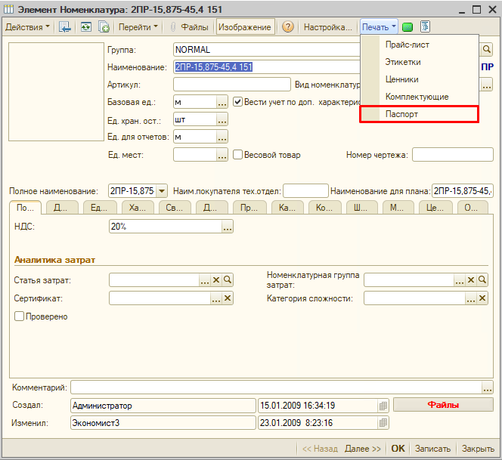Click the Наименование для плана field
This screenshot has height=460, width=502.
click(x=463, y=191)
